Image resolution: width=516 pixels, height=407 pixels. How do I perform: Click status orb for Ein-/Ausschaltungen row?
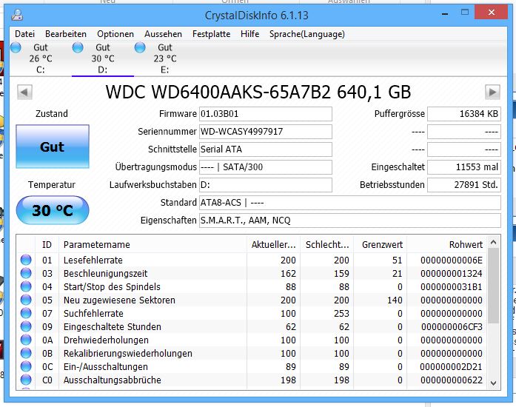tap(26, 366)
